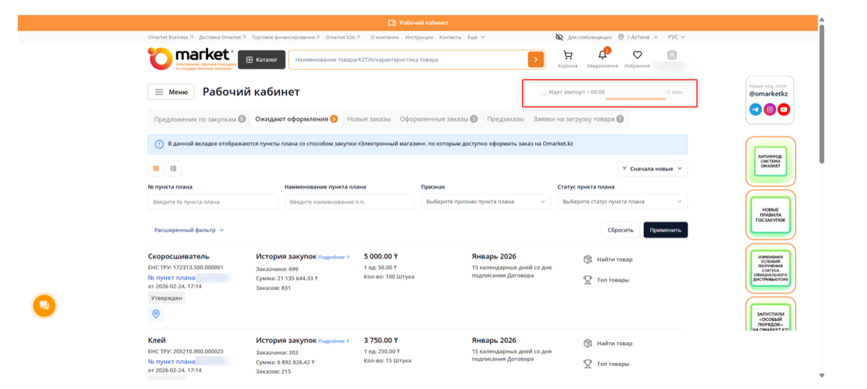The width and height of the screenshot is (867, 389).
Task: Open Инструкции menu item
Action: point(419,37)
